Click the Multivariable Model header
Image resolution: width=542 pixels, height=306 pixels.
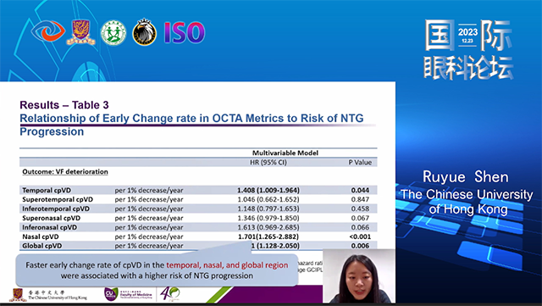285,153
